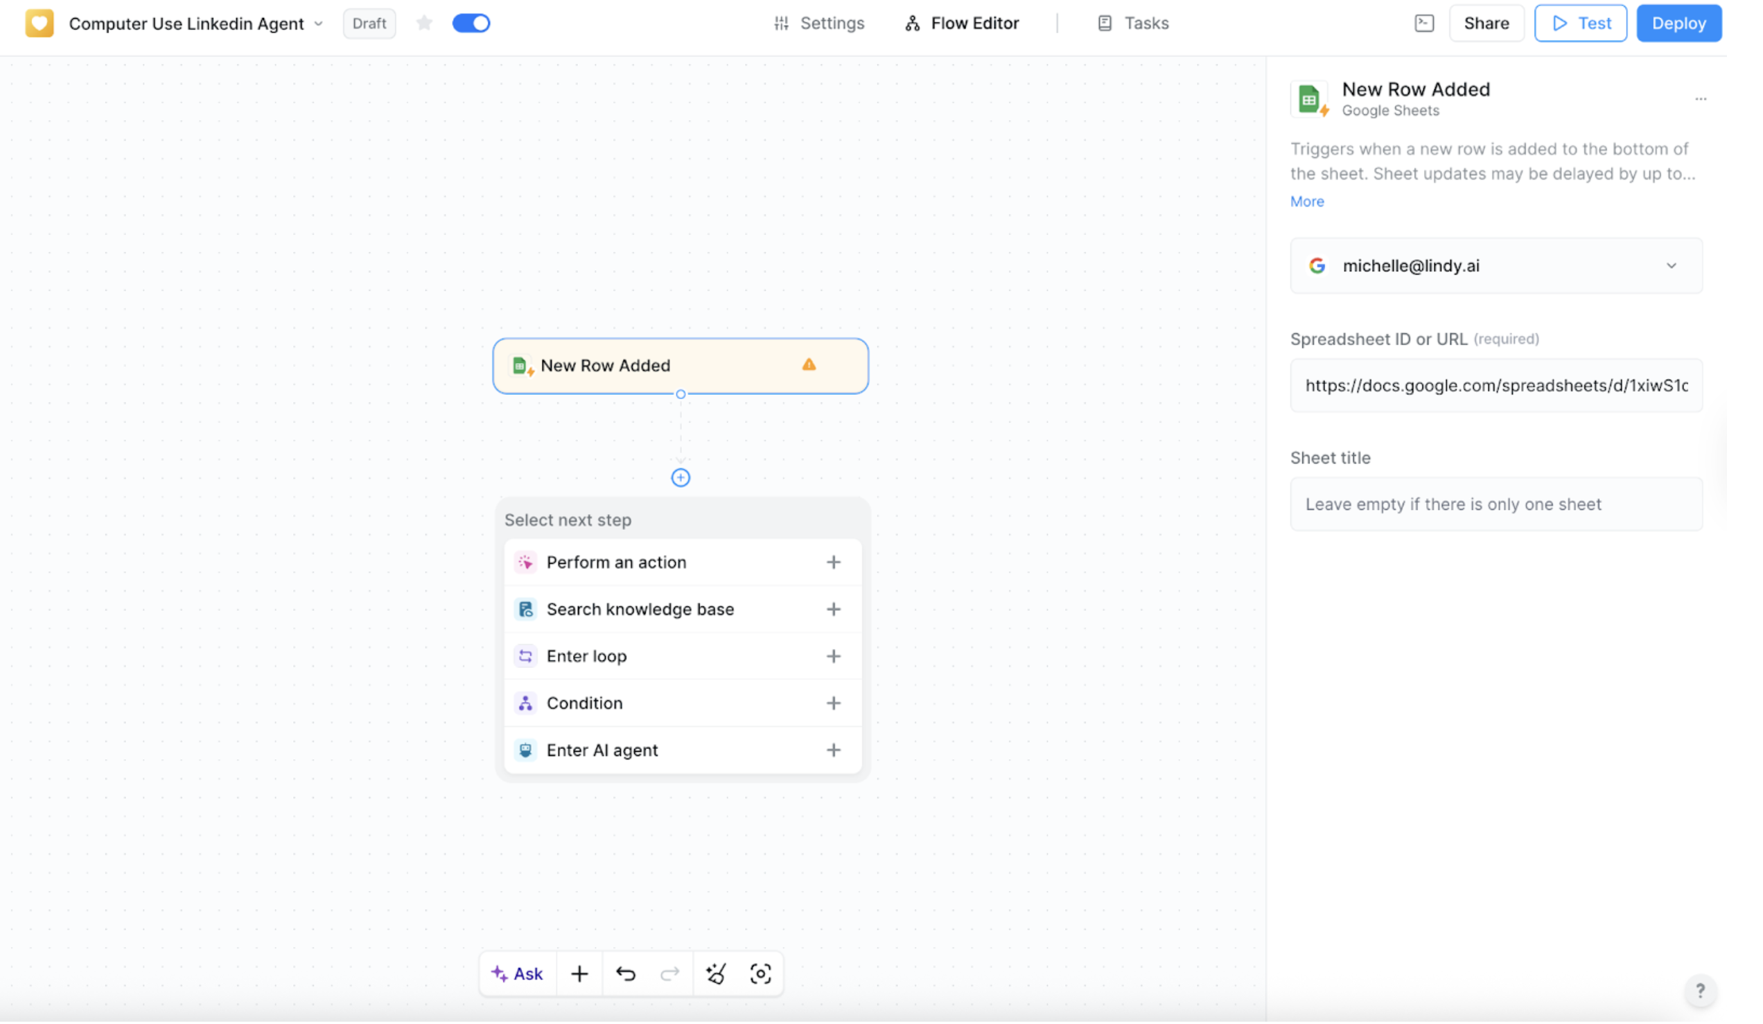Click the Google Sheets icon in the right panel

(x=1311, y=98)
